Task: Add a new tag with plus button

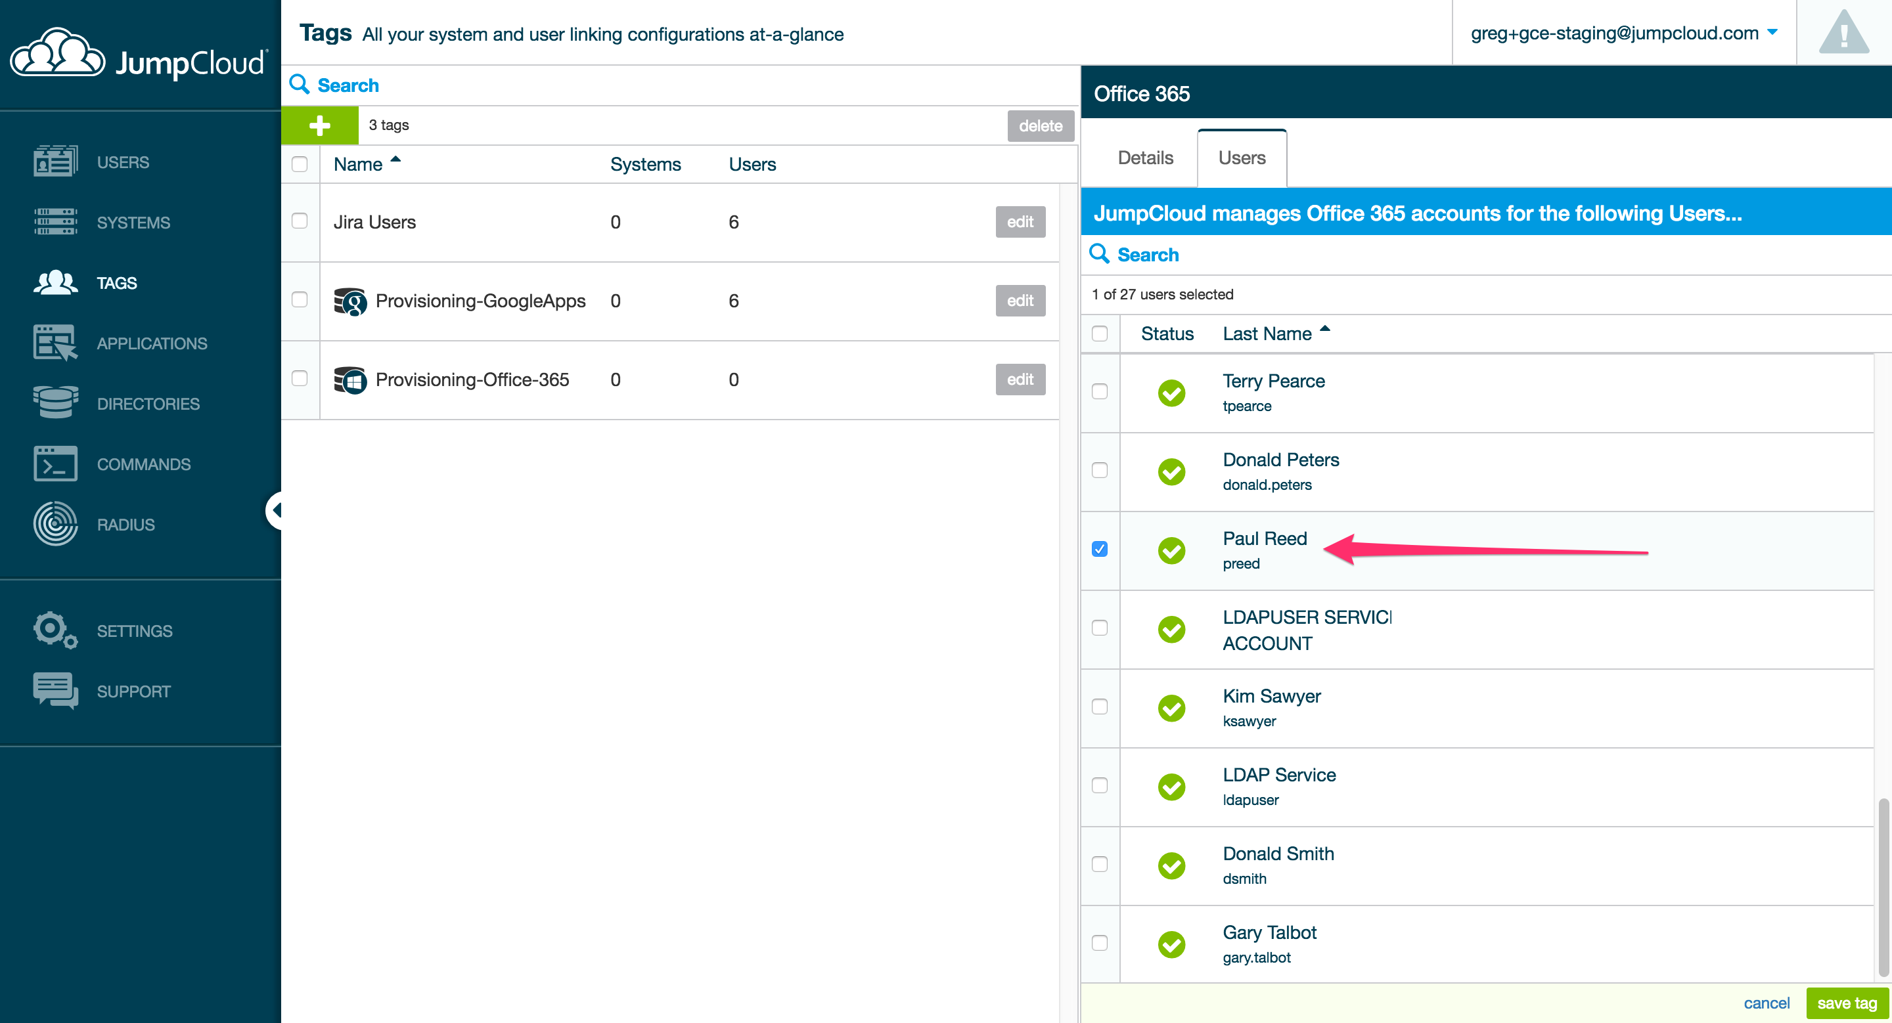Action: point(319,125)
